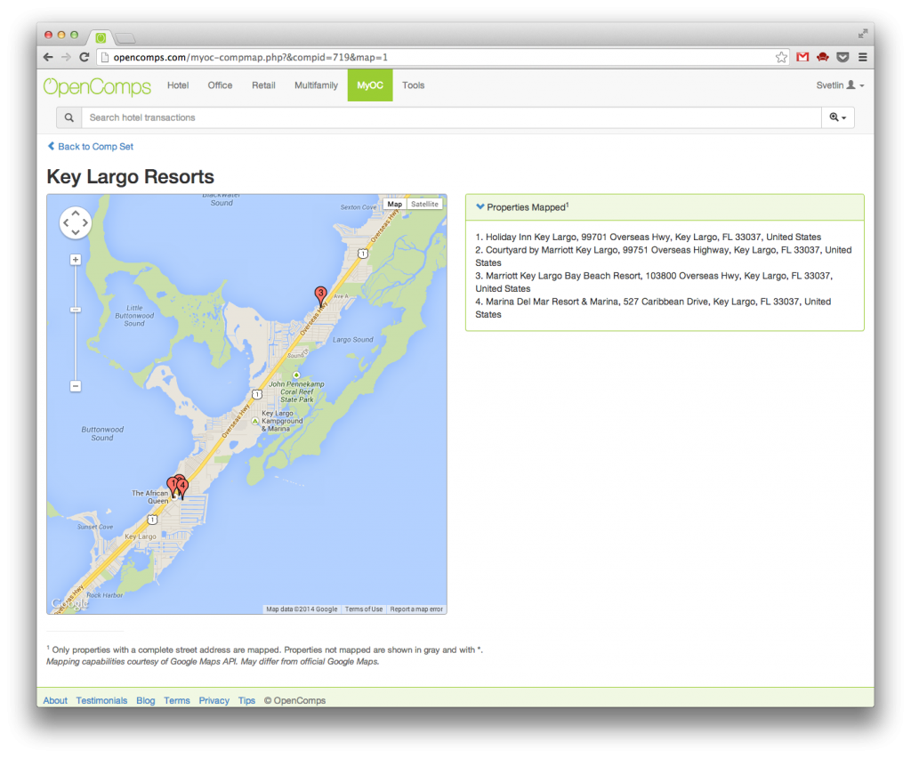Open the Privacy footer link
The height and width of the screenshot is (758, 911).
point(214,700)
